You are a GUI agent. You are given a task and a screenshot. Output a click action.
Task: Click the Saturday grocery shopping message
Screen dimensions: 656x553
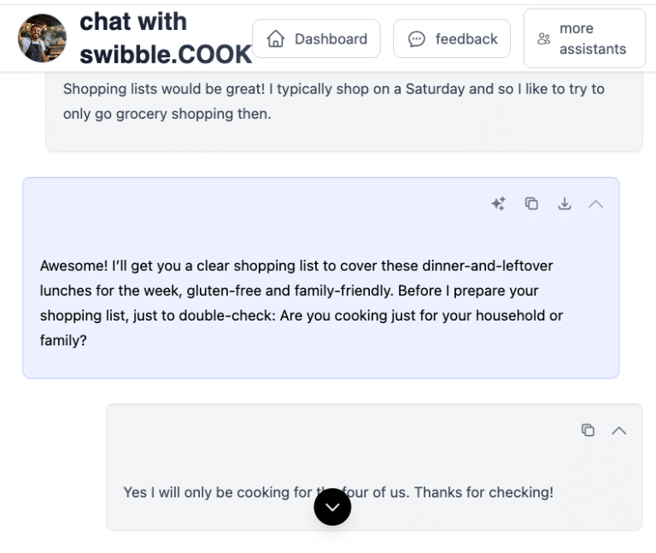333,101
